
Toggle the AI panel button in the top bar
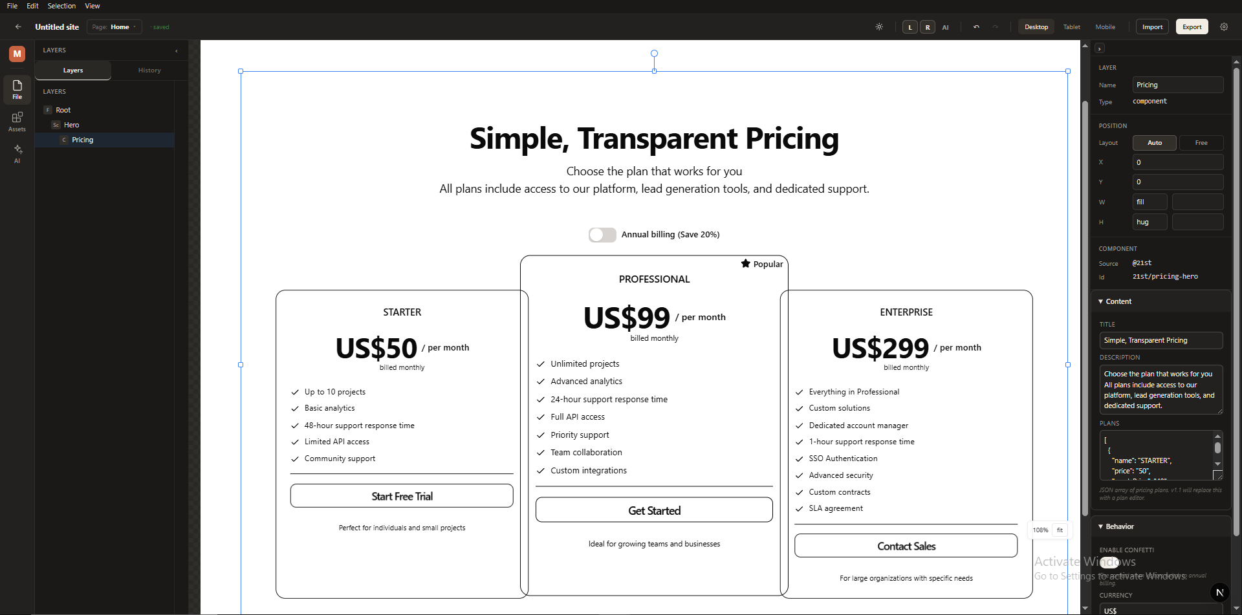945,27
